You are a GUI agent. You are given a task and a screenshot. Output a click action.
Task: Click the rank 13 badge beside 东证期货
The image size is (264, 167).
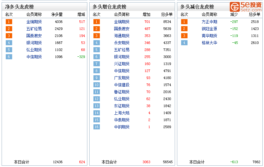pos(96,106)
